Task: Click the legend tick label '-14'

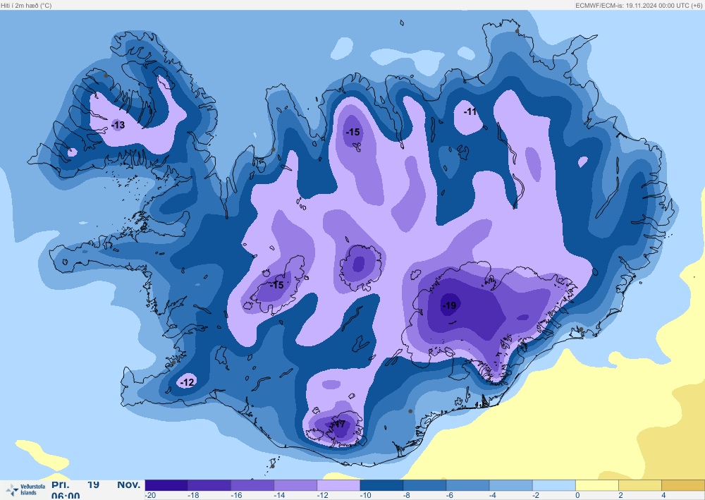Action: click(x=280, y=496)
